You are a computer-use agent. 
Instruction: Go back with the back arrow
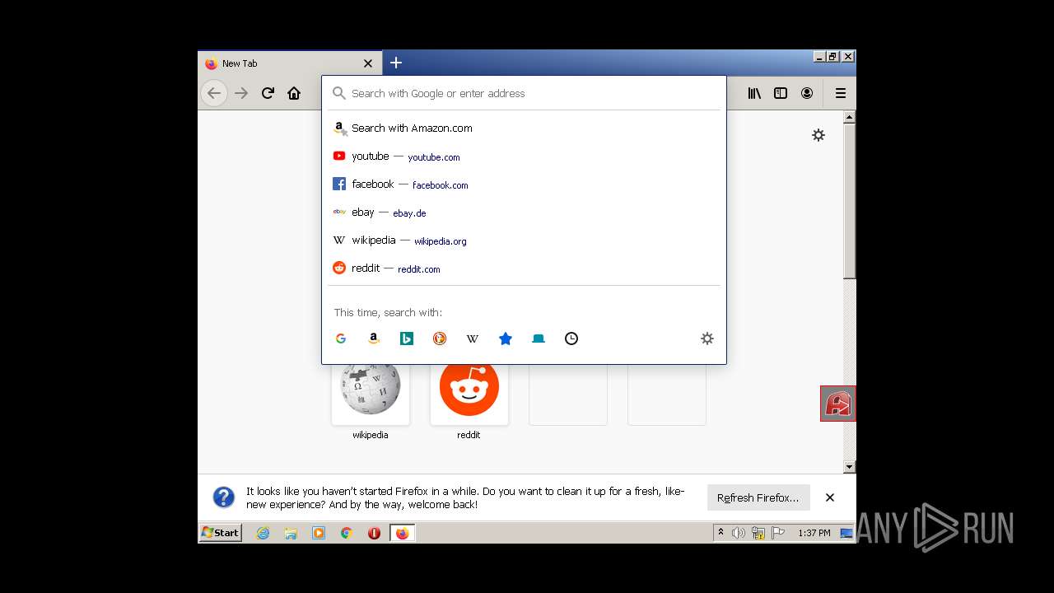click(214, 93)
